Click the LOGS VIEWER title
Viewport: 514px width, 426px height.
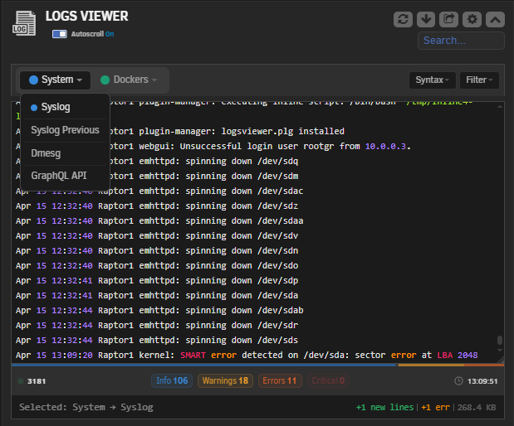(87, 16)
